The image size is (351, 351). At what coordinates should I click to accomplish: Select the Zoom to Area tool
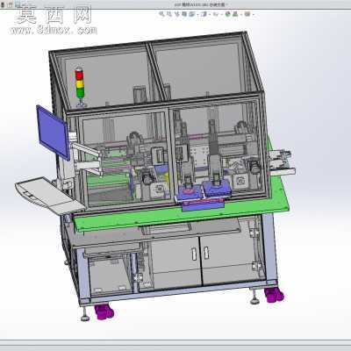169,14
